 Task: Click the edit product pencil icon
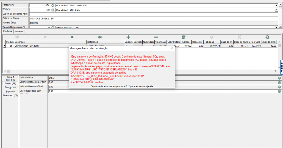pyautogui.click(x=184, y=37)
